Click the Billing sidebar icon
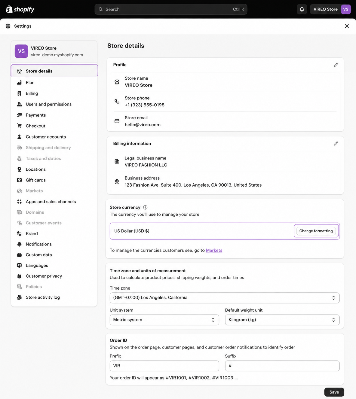The width and height of the screenshot is (356, 399). [19, 93]
